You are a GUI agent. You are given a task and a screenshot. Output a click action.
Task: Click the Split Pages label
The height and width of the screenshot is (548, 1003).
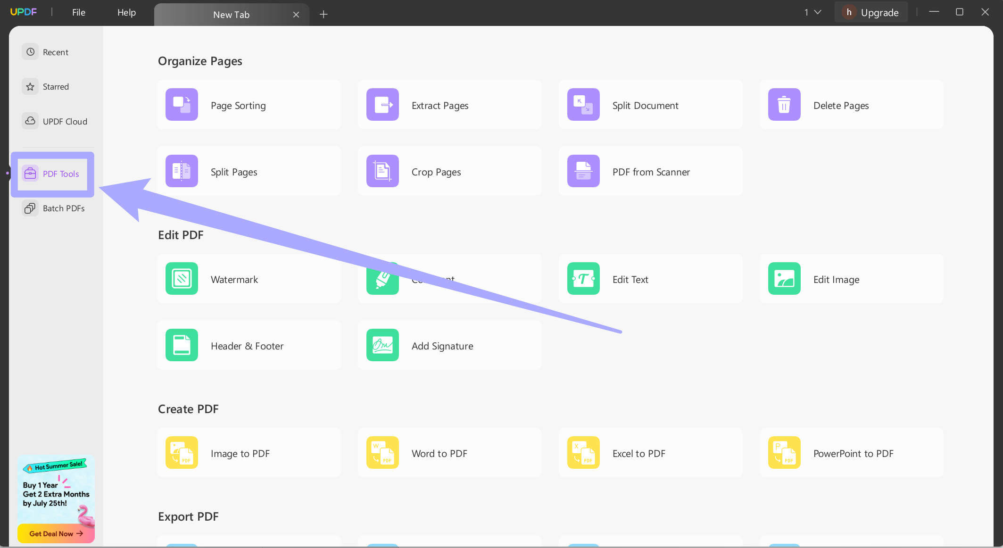(x=234, y=172)
